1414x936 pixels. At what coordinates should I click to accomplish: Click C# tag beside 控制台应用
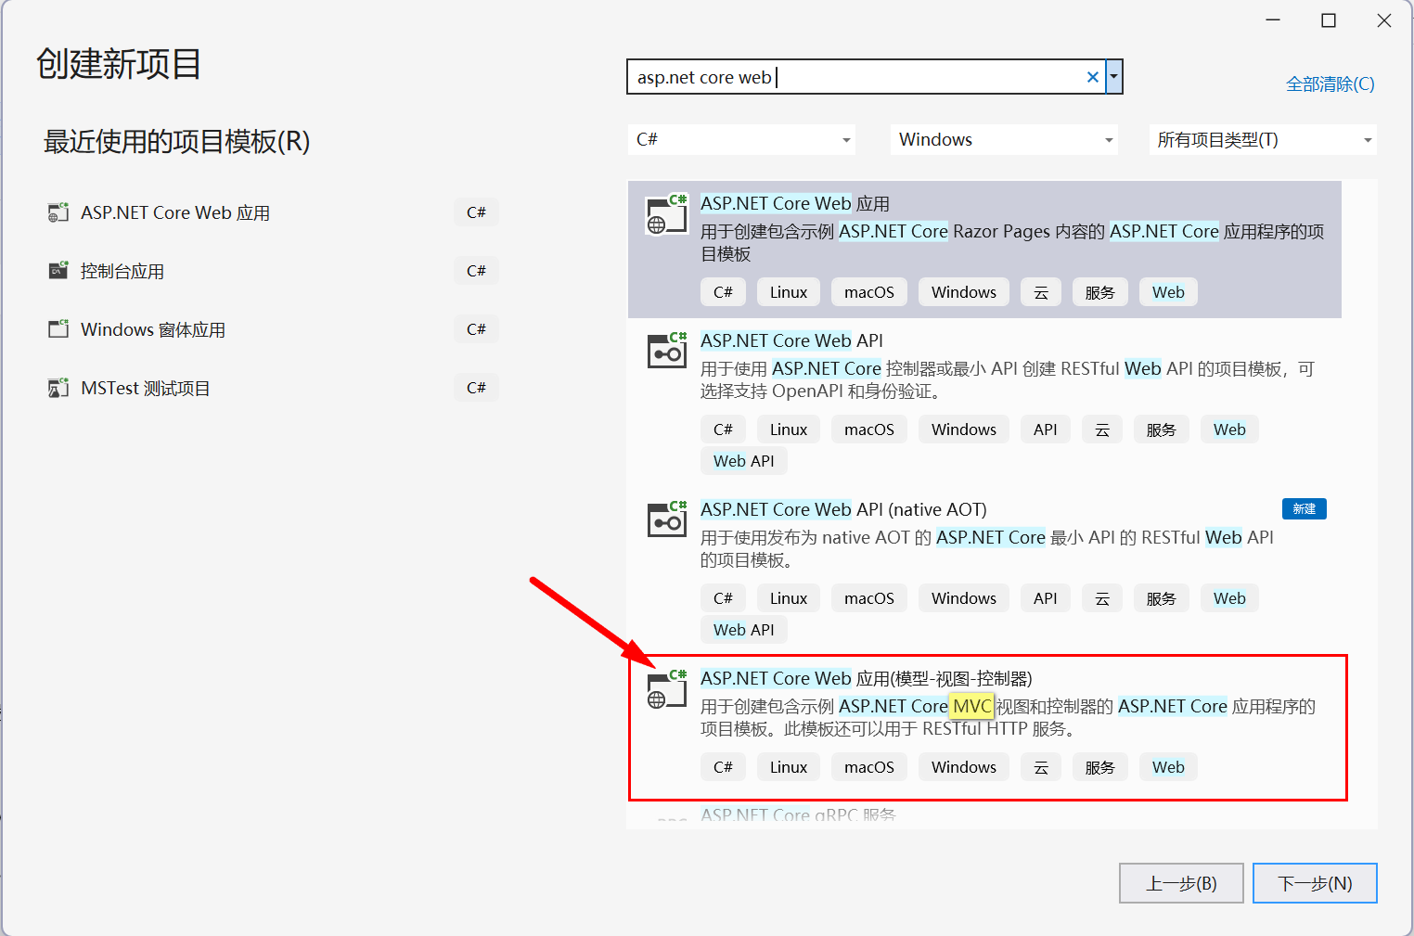point(476,271)
